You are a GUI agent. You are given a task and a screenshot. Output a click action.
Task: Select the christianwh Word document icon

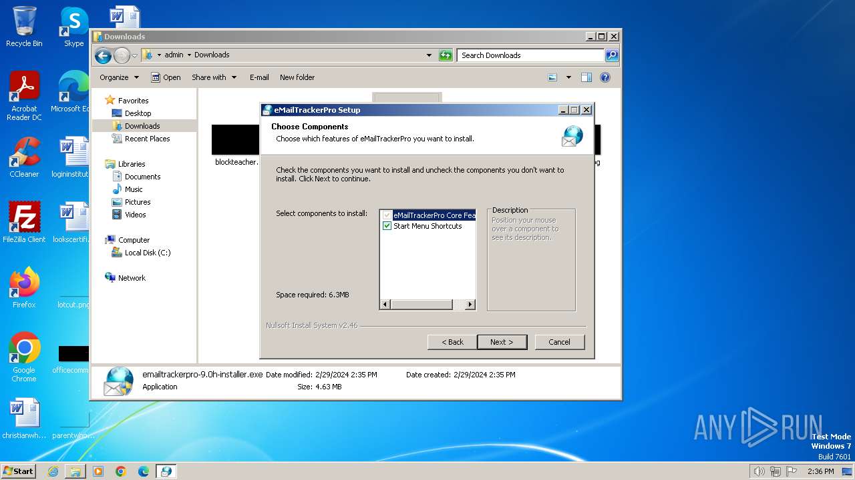click(x=24, y=419)
